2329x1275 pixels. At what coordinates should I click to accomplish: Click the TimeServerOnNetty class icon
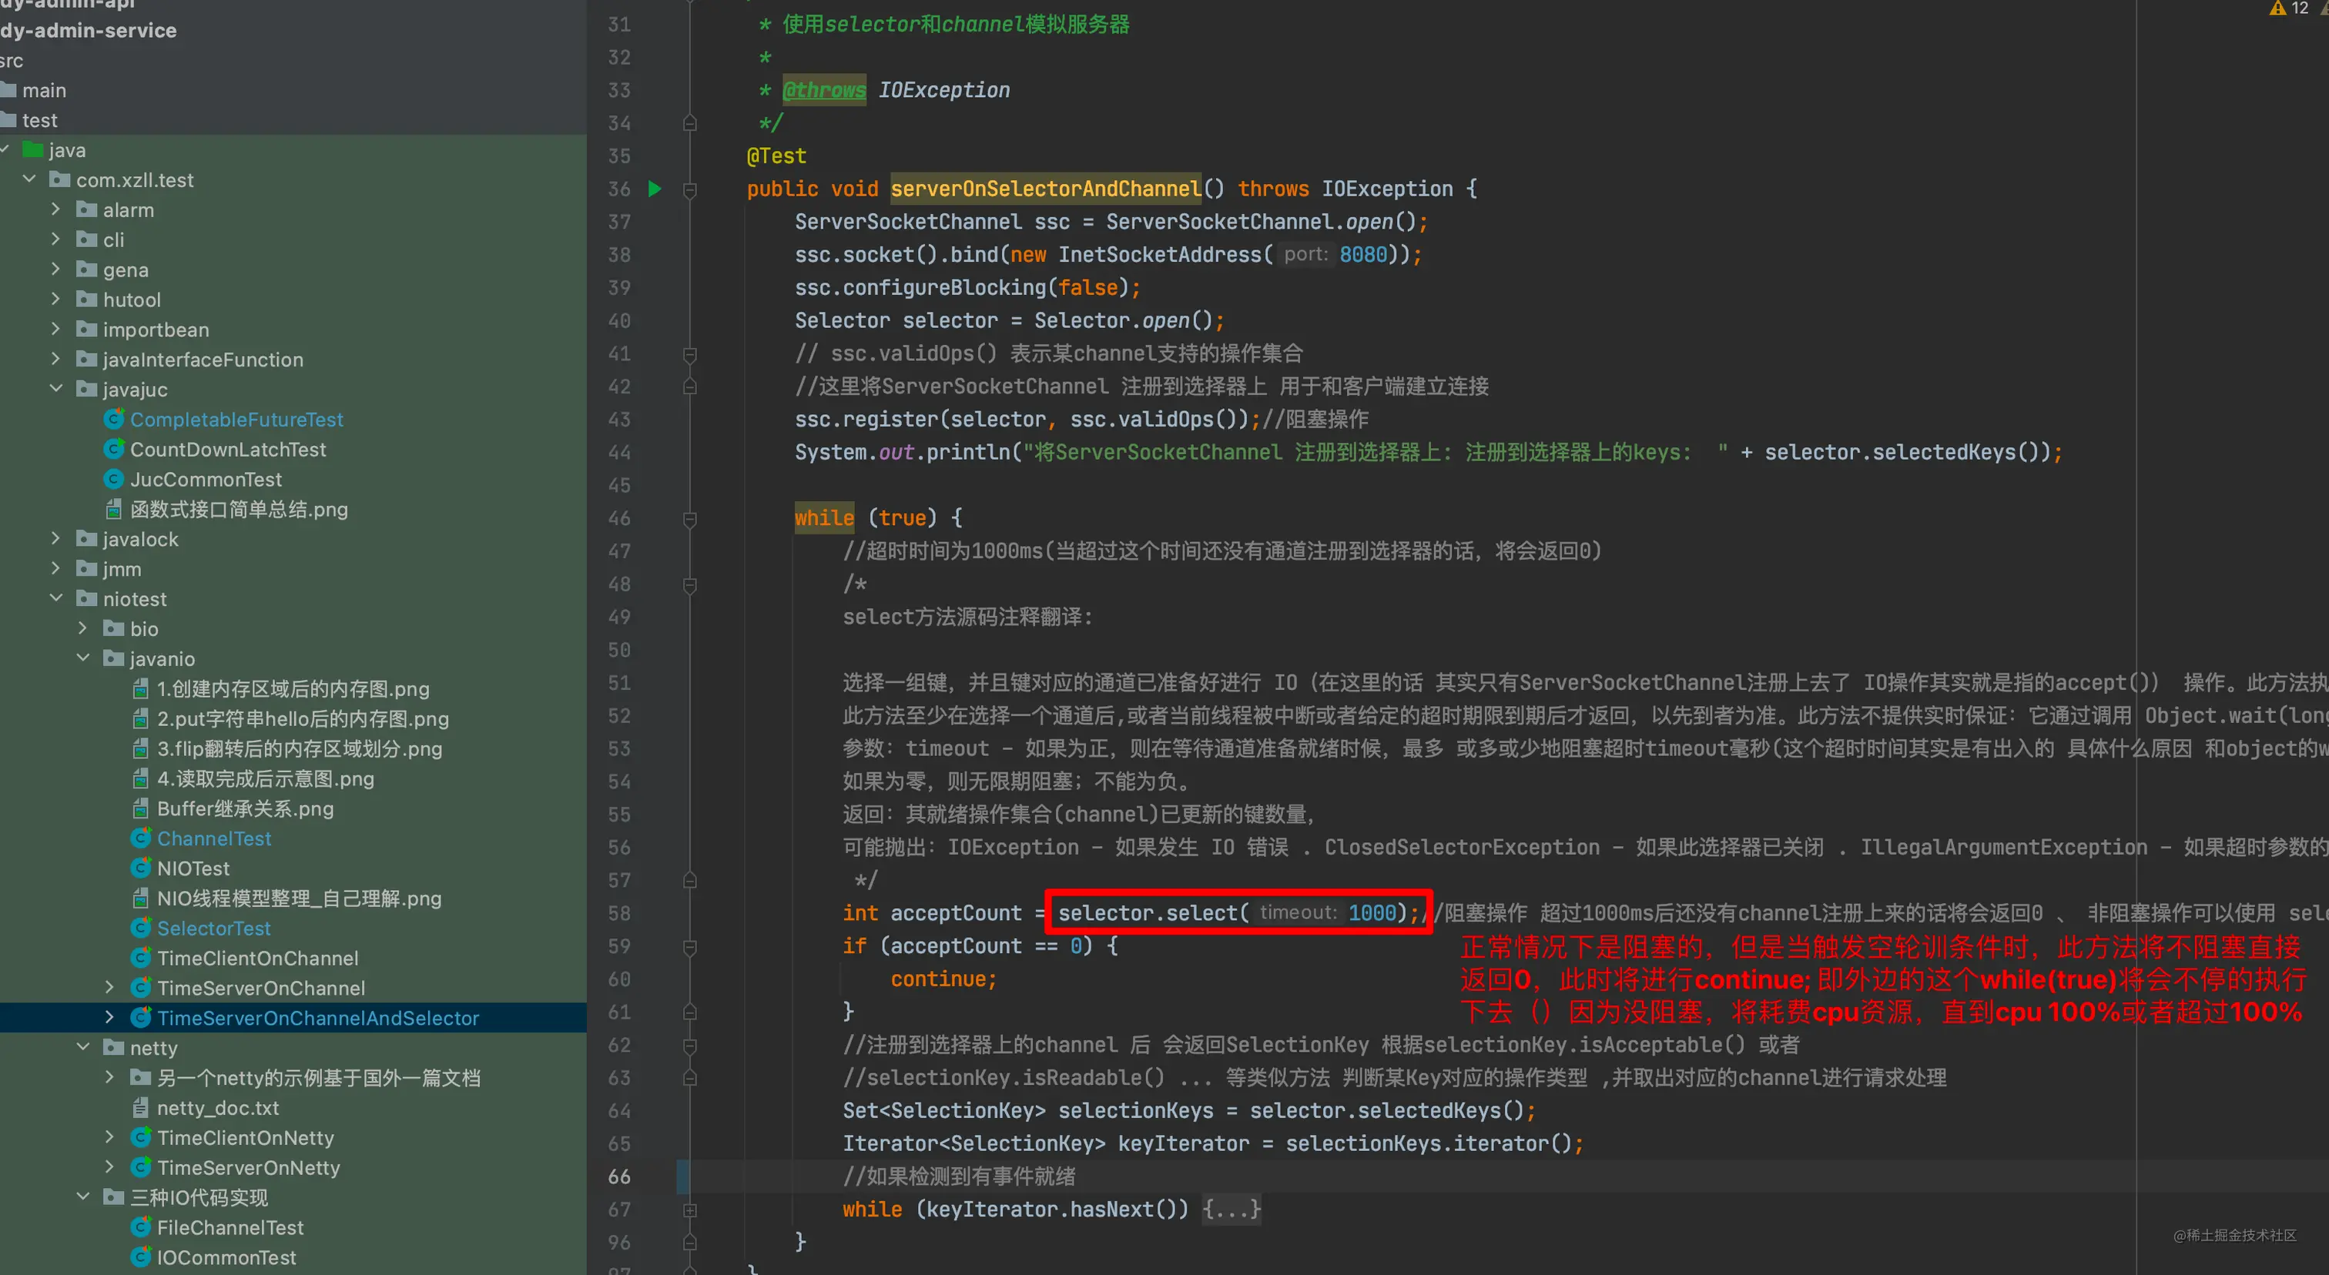pyautogui.click(x=141, y=1166)
